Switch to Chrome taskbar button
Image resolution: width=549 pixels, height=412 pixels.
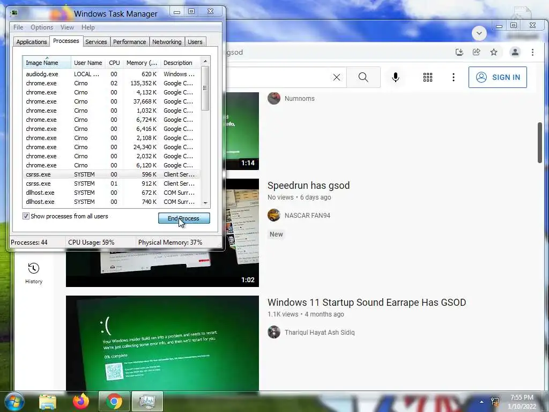(114, 401)
